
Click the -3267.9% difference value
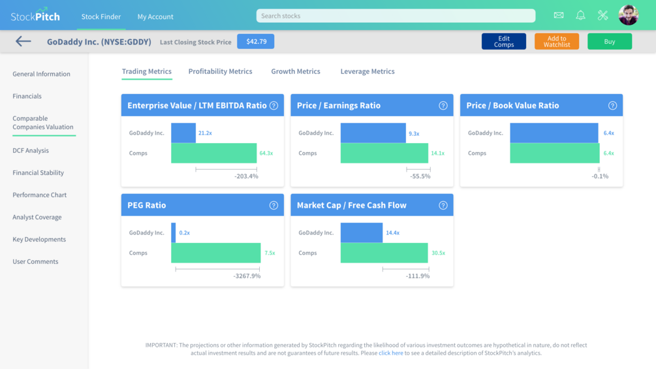(x=247, y=276)
